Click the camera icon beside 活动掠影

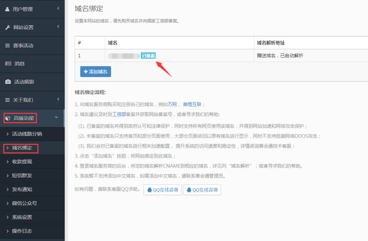(7, 82)
